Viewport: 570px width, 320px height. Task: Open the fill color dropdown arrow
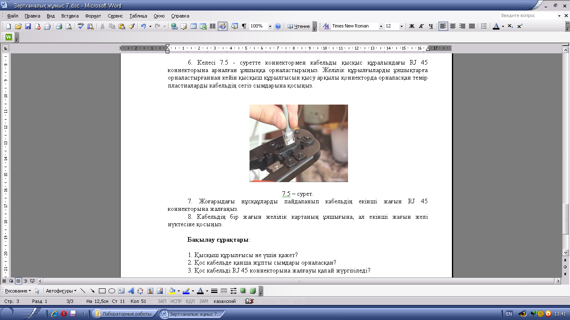[x=179, y=291]
